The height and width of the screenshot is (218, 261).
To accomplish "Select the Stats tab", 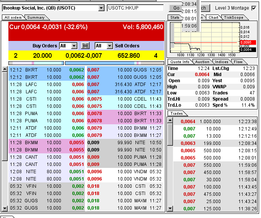I will click(x=175, y=17).
